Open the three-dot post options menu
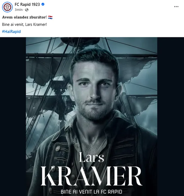Image resolution: width=184 pixels, height=196 pixels. tap(176, 7)
